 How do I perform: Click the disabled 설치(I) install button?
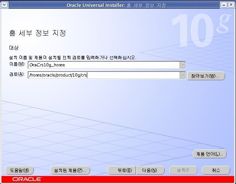tap(183, 170)
